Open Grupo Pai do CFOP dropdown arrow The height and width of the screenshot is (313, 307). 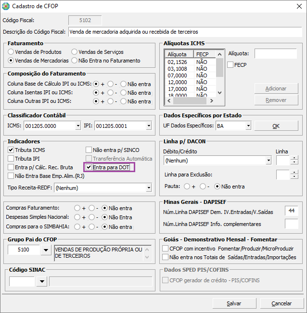click(x=46, y=250)
